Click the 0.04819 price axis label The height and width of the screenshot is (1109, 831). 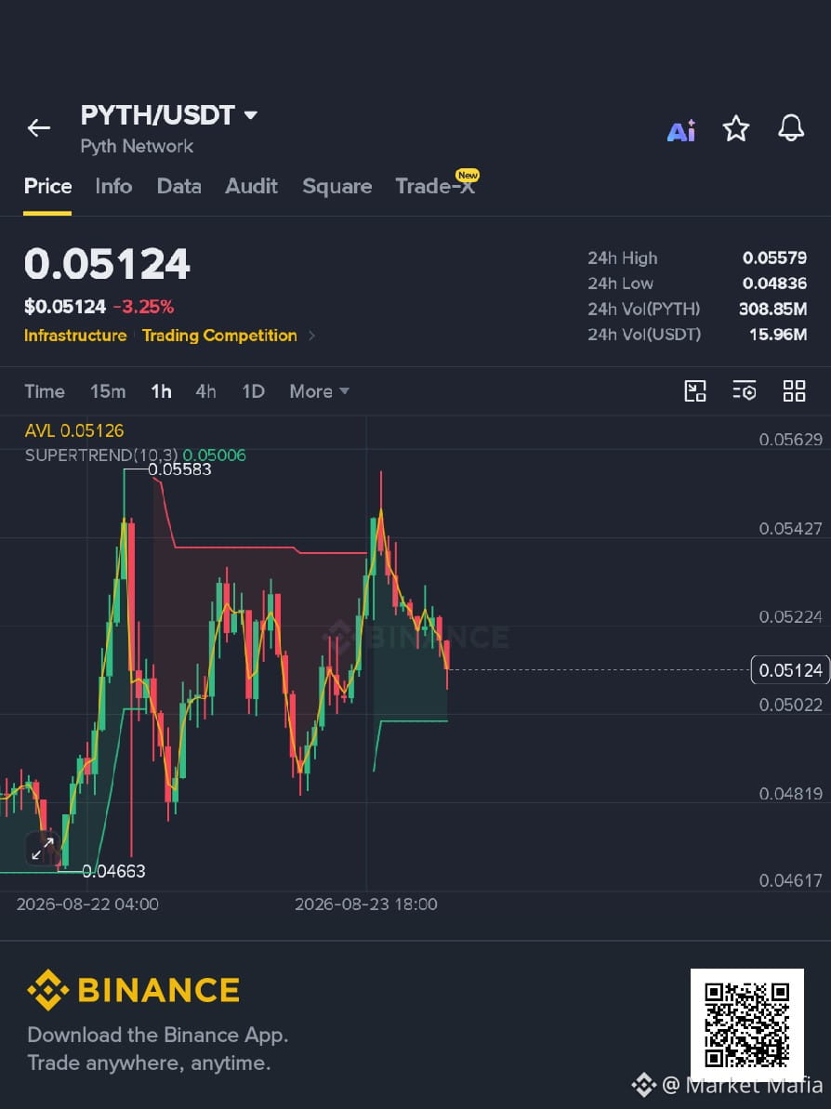click(x=791, y=794)
